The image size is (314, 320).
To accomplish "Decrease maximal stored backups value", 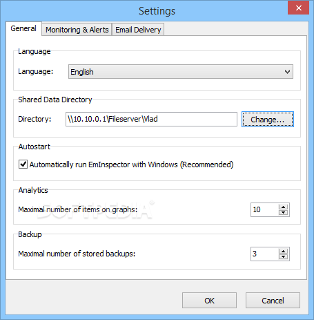I will [x=283, y=256].
